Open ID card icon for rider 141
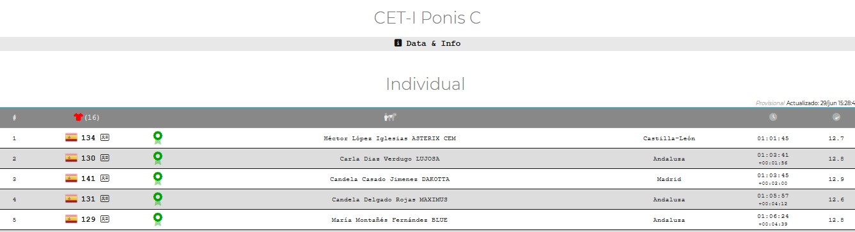855x232 pixels. pyautogui.click(x=105, y=178)
